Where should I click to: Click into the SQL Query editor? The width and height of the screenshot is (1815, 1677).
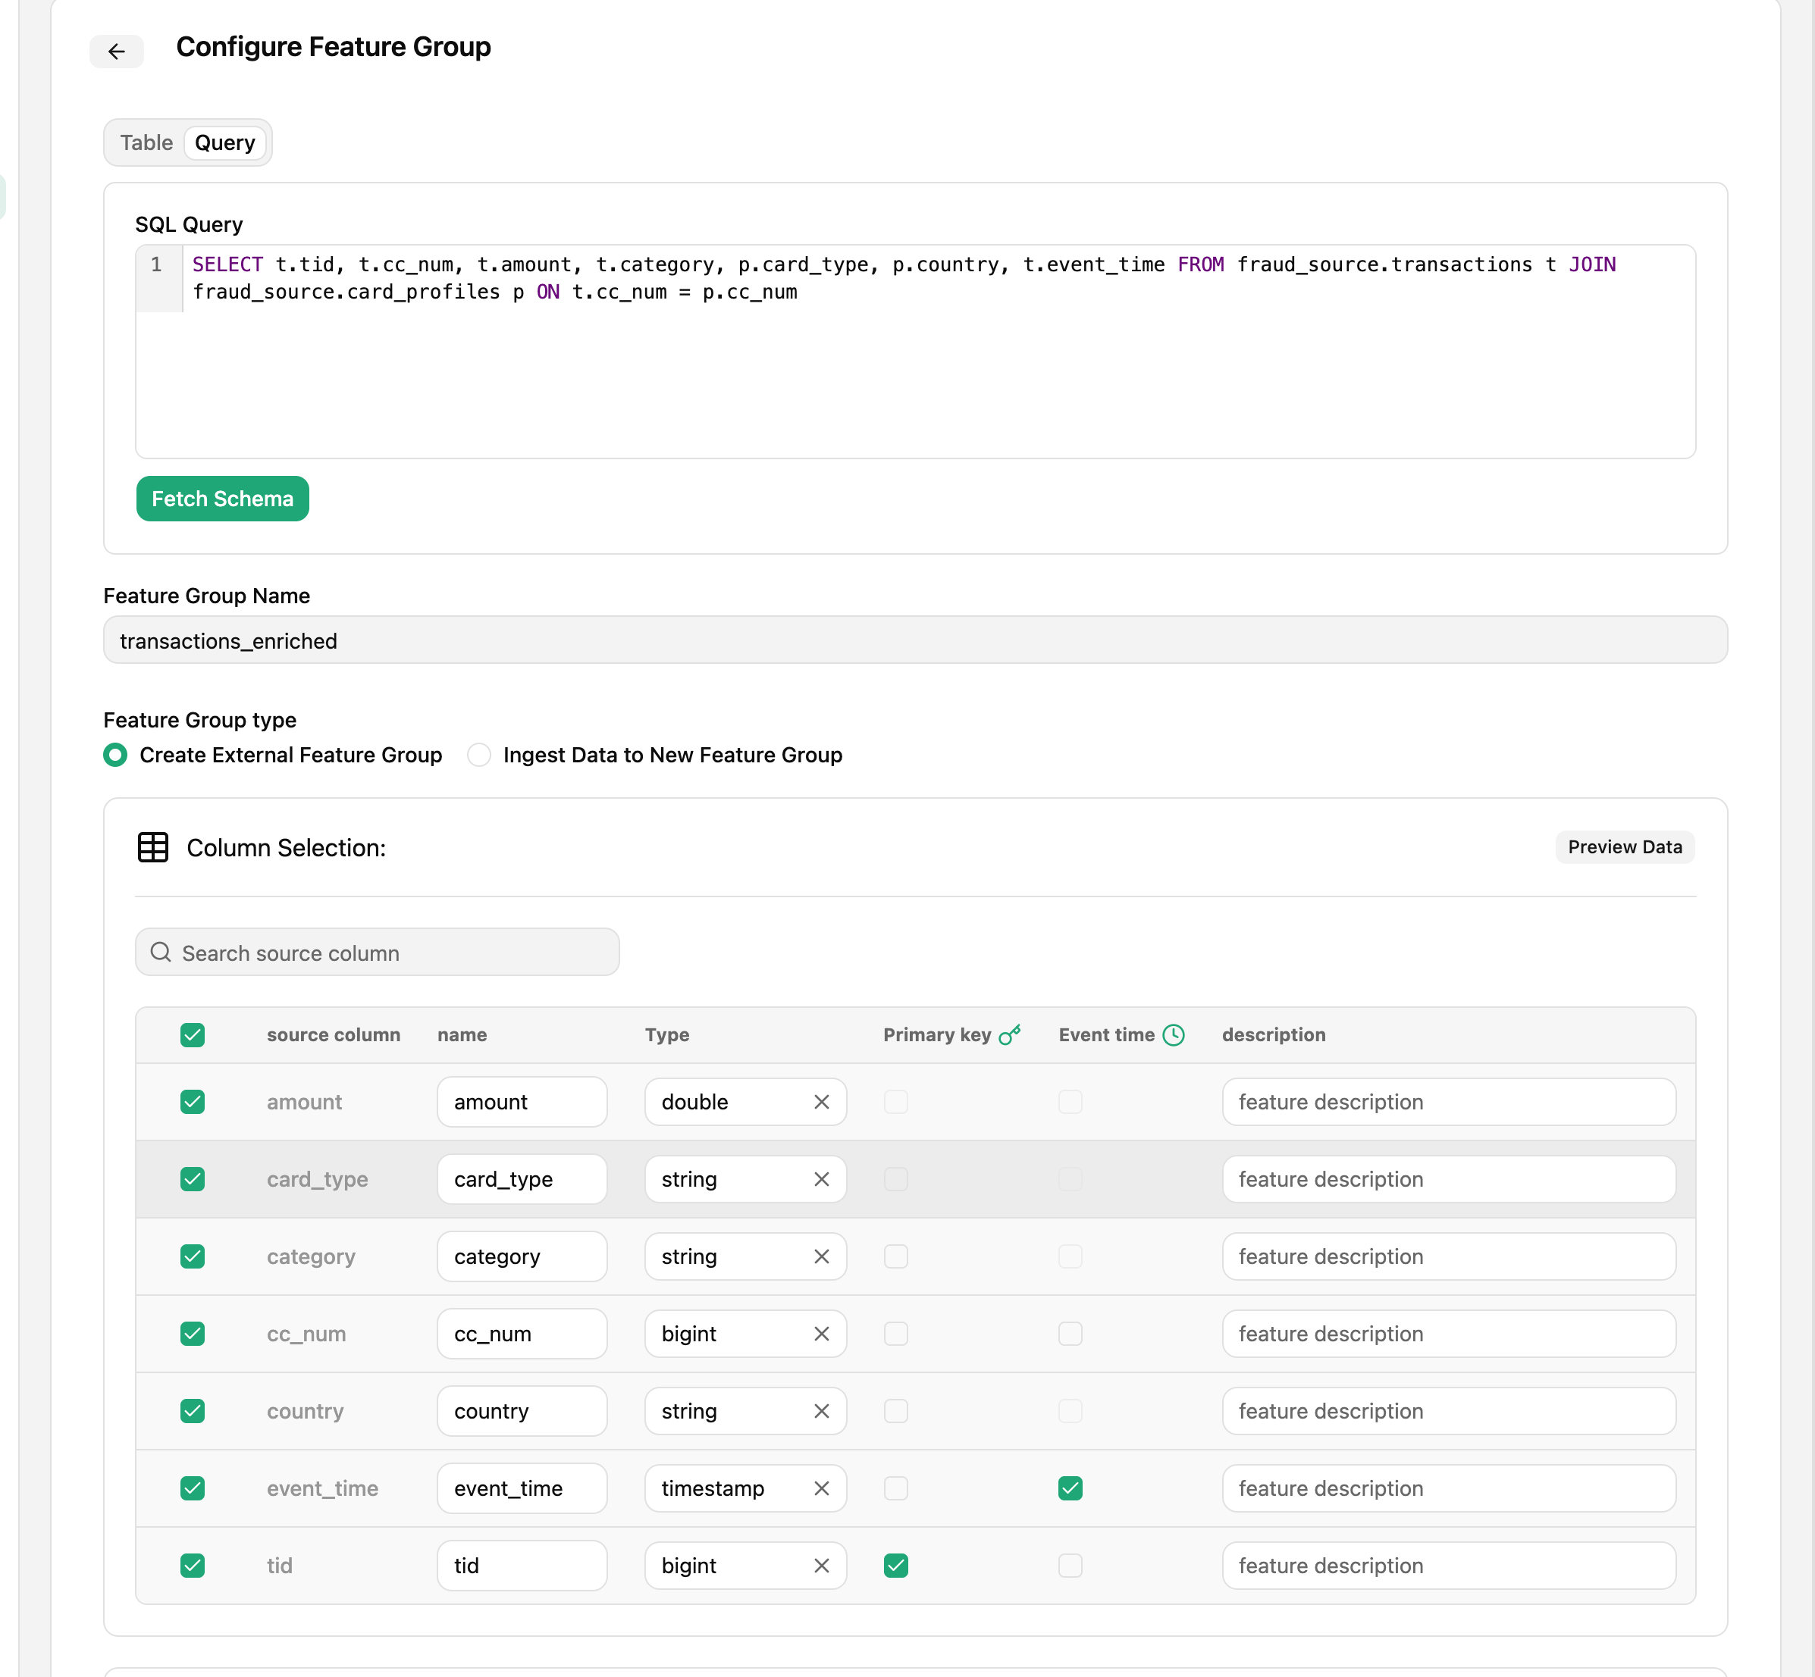(915, 351)
